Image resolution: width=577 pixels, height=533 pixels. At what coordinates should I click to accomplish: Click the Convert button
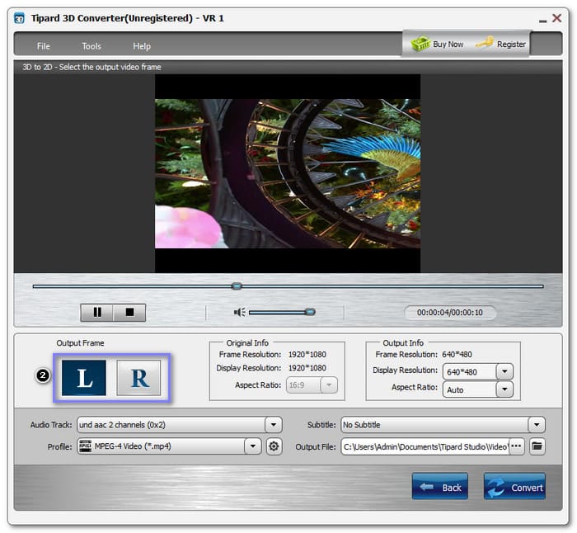[x=514, y=487]
